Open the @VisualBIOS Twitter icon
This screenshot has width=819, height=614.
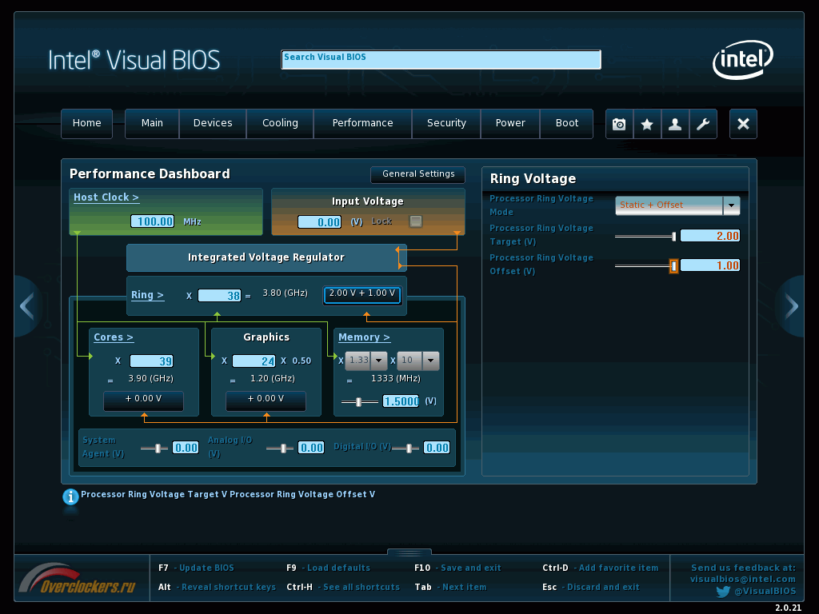pyautogui.click(x=723, y=592)
